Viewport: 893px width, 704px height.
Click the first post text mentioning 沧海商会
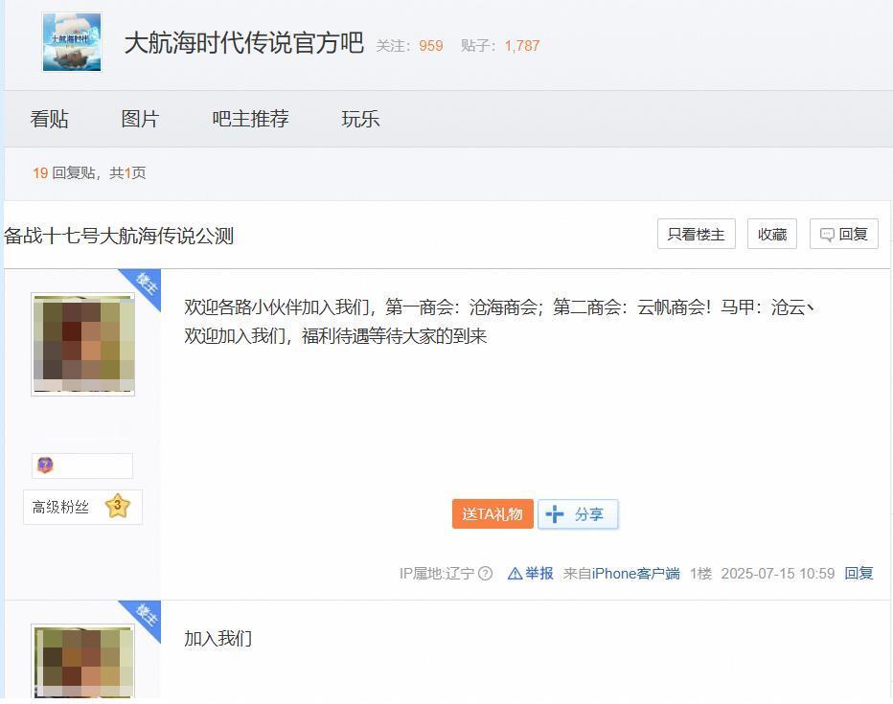point(500,322)
